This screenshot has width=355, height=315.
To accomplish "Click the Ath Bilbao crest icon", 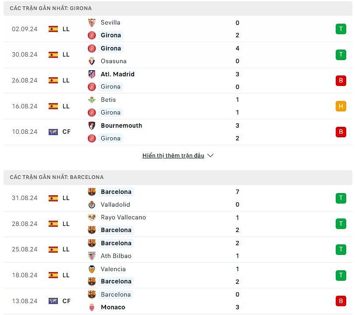I will [92, 256].
